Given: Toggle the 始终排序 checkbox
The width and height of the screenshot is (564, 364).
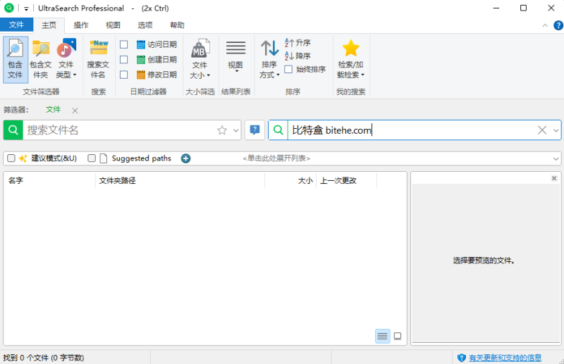Looking at the screenshot, I should click(x=288, y=70).
